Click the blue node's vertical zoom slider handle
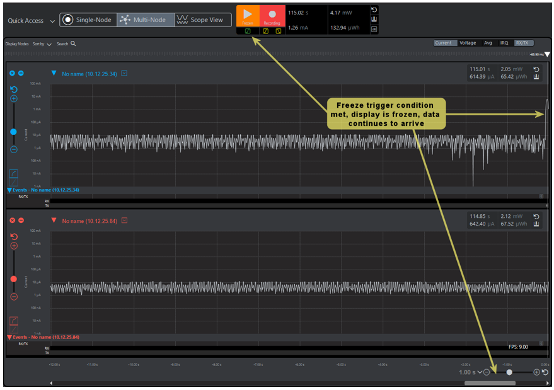Screen dimensions: 554x390 click(14, 132)
